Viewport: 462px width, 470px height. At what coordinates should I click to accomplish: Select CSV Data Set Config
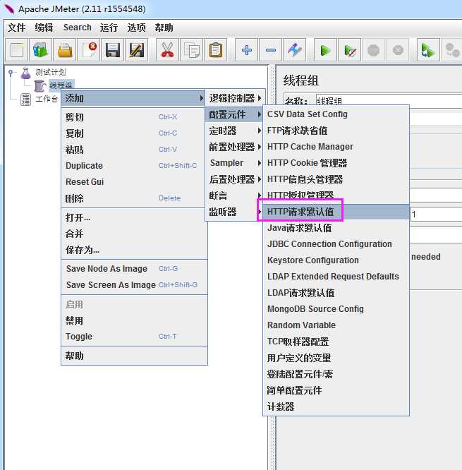point(336,114)
